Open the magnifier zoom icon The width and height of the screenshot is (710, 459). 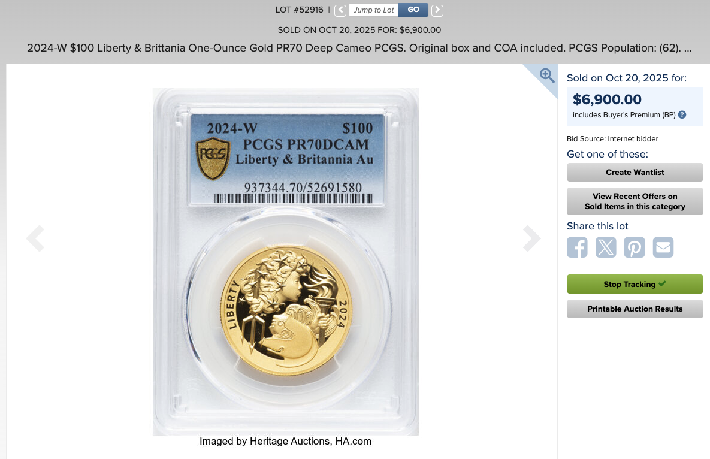pos(547,75)
